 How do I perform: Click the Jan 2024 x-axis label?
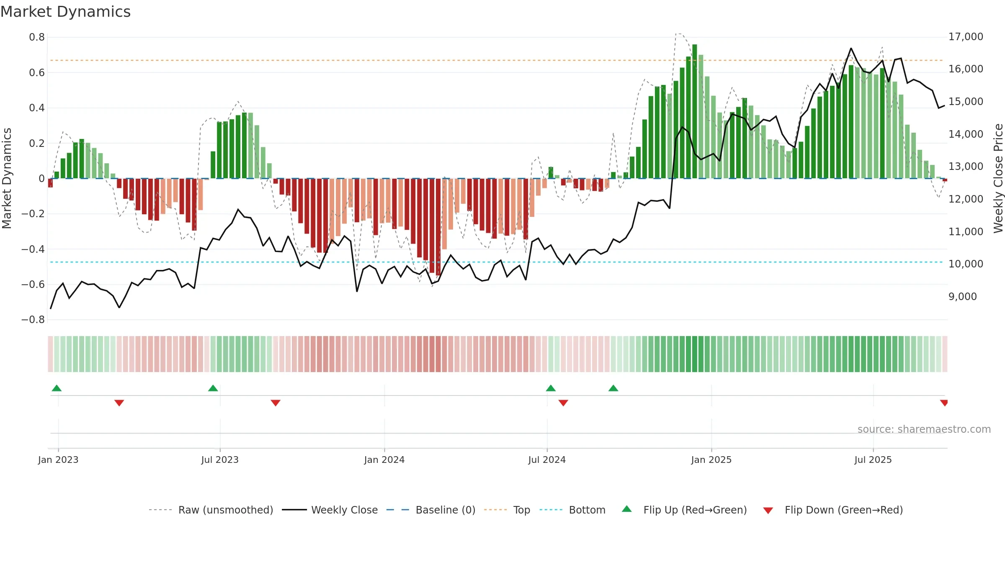(x=384, y=460)
